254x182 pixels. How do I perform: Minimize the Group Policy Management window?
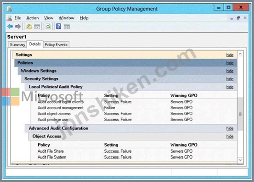coord(219,7)
